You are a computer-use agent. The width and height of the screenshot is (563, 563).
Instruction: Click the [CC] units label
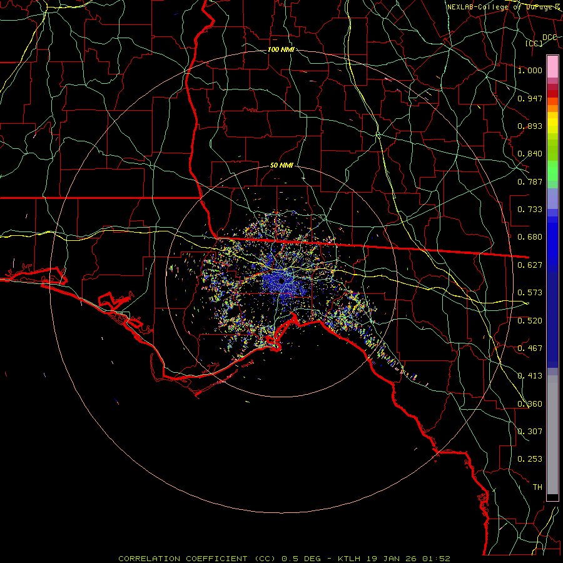[x=534, y=43]
